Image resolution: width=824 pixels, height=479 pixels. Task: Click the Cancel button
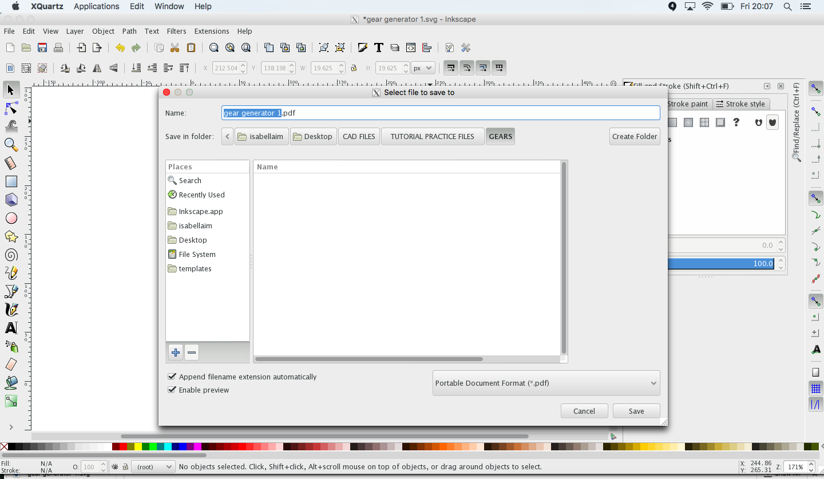click(584, 411)
